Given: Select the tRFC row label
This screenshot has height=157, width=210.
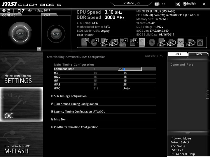Looking at the screenshot, I should [57, 88].
